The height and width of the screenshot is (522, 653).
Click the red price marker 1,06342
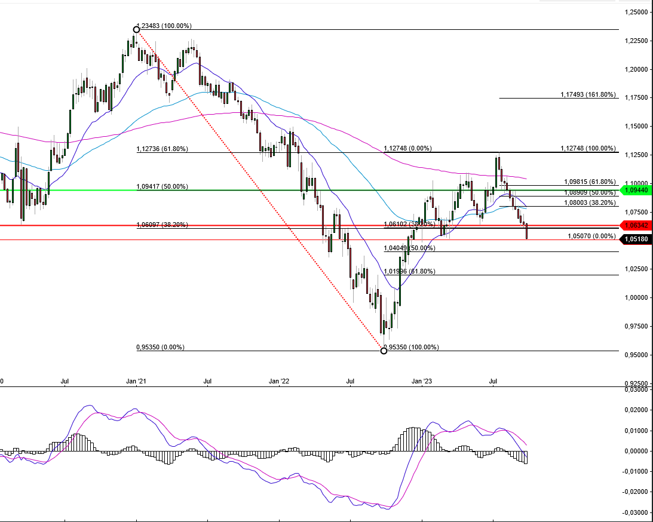point(635,225)
